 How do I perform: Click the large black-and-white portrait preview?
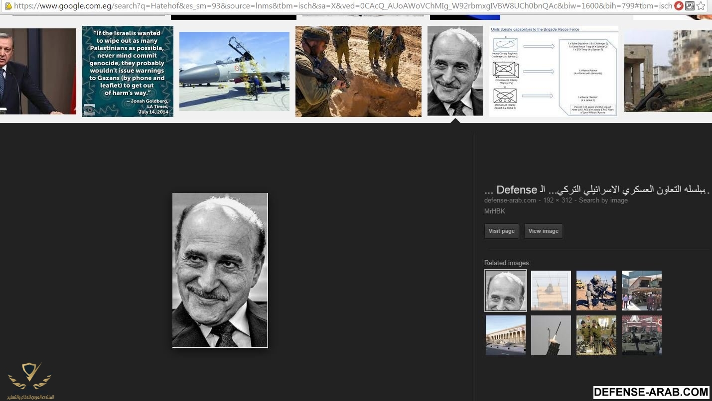click(x=220, y=270)
